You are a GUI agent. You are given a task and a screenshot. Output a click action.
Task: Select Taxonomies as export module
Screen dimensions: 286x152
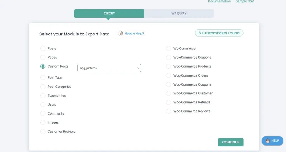pyautogui.click(x=43, y=96)
